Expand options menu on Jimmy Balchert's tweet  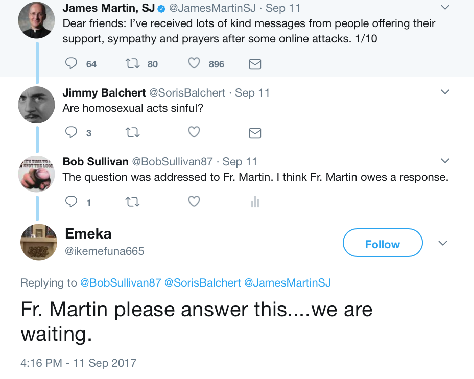coord(445,91)
